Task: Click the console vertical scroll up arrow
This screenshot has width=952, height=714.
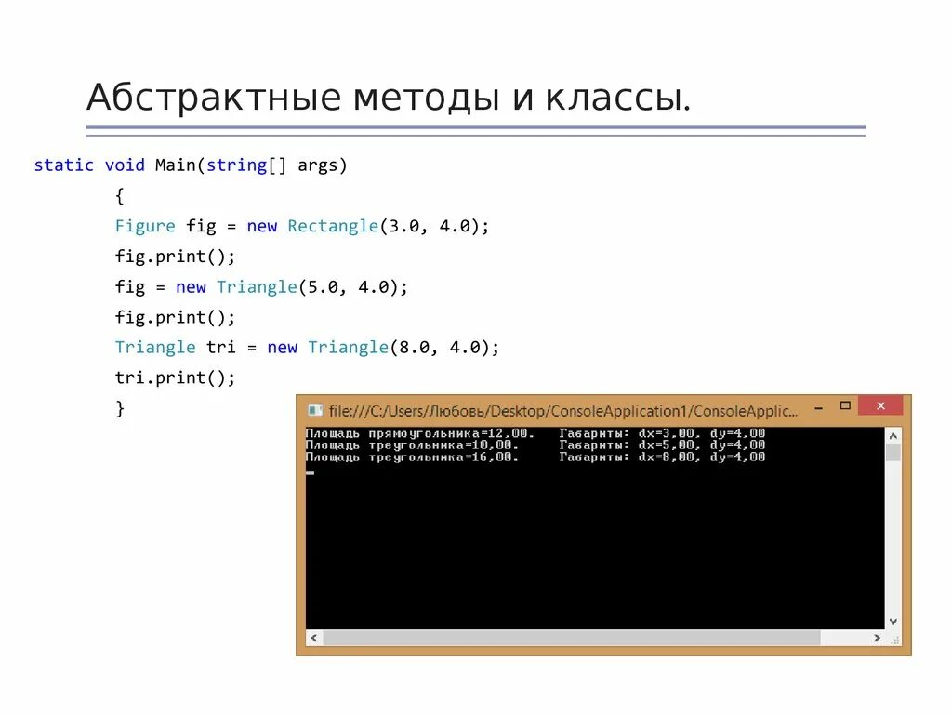Action: 893,436
